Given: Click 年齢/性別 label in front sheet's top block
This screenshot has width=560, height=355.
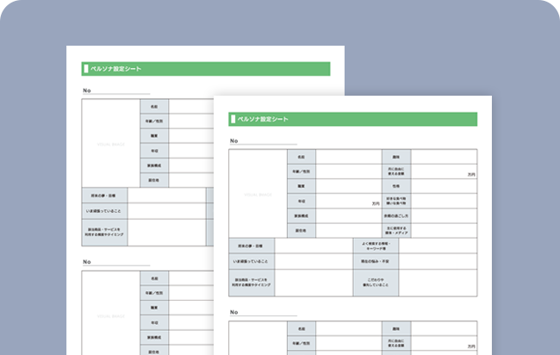Looking at the screenshot, I should (x=302, y=171).
